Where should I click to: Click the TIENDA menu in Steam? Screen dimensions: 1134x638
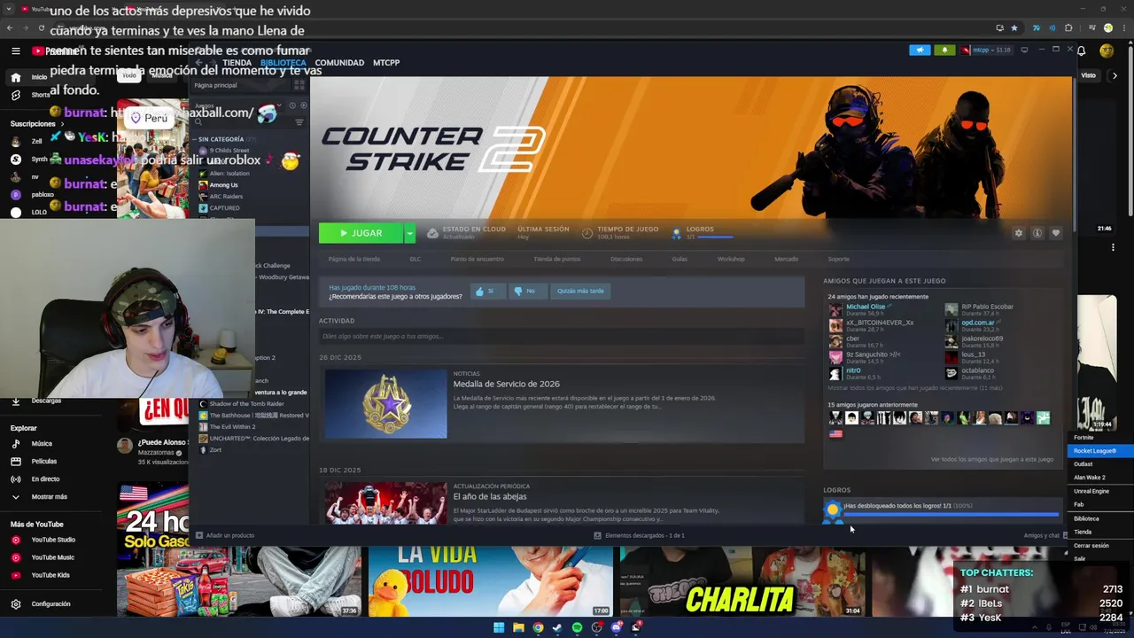237,63
